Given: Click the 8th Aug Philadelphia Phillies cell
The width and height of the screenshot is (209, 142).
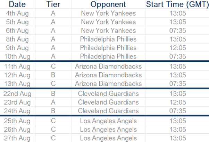Looking at the screenshot, I should (108, 39).
